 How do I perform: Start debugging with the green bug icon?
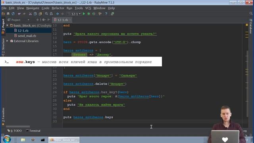click(89, 14)
